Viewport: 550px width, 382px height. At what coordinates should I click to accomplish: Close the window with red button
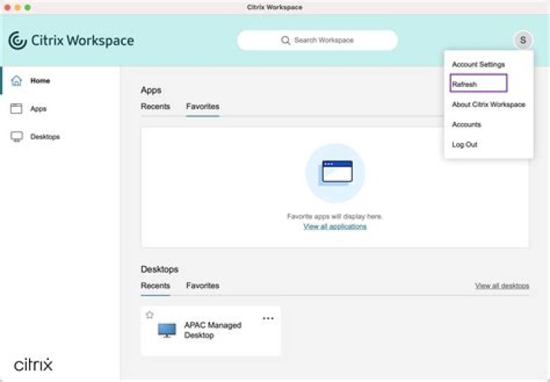(8, 8)
